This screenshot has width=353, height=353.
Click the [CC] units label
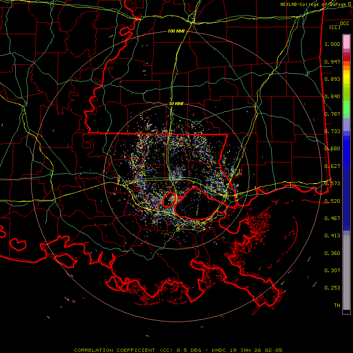point(335,27)
